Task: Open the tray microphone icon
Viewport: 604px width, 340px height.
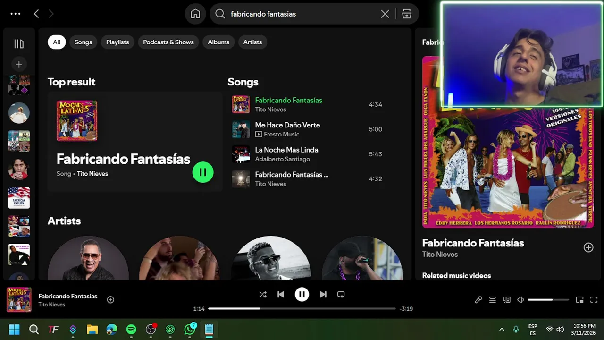Action: (516, 329)
